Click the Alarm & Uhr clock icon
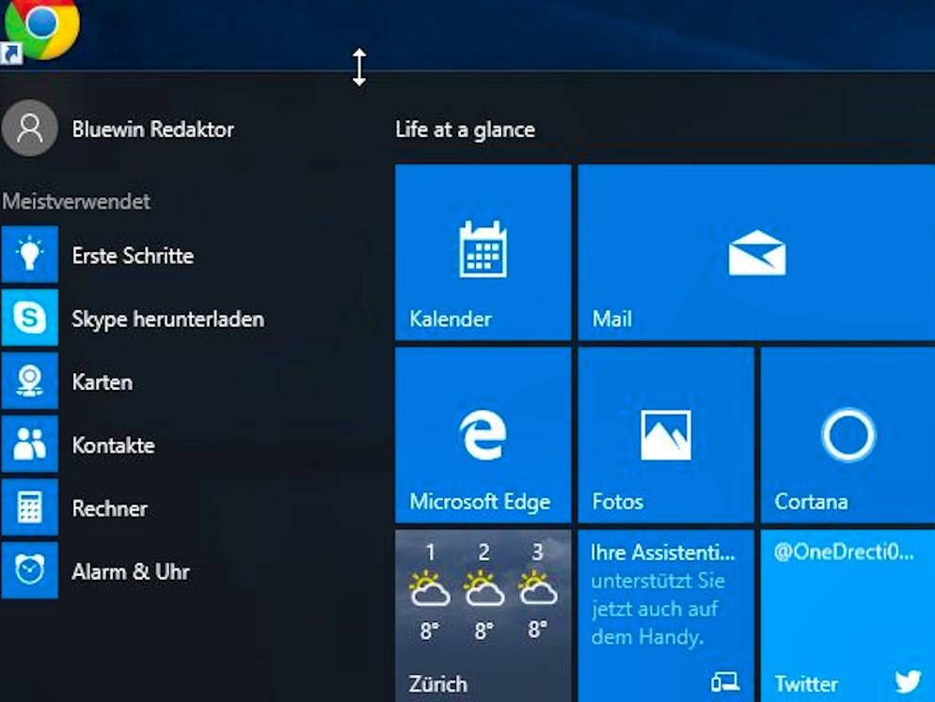Screen dimensions: 935x702 pyautogui.click(x=30, y=570)
